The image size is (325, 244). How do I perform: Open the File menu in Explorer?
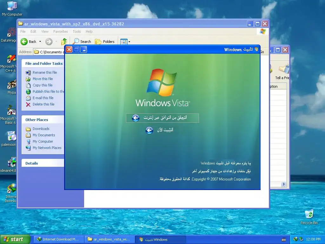(x=23, y=31)
